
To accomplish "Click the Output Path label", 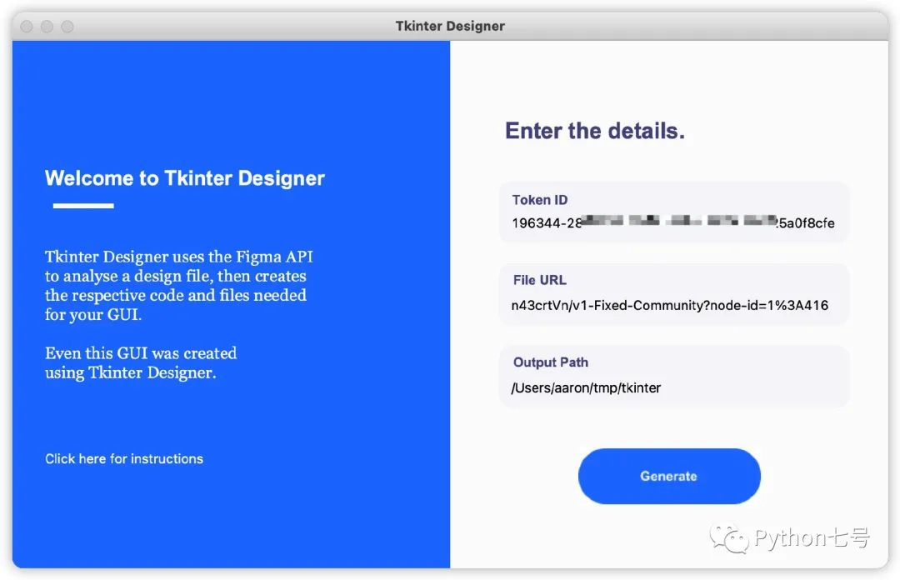I will pos(550,362).
